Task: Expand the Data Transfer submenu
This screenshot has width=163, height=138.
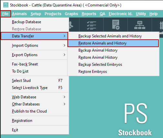Action: (34, 36)
